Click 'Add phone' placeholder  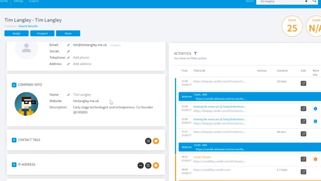81,57
